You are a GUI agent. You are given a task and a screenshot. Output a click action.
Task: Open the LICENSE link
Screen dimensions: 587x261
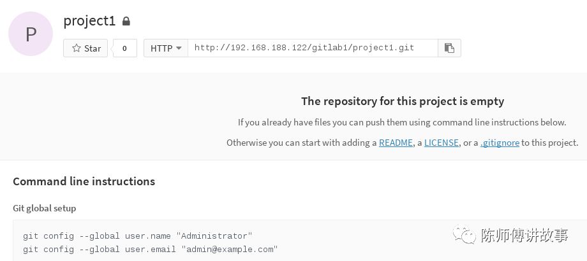(442, 143)
